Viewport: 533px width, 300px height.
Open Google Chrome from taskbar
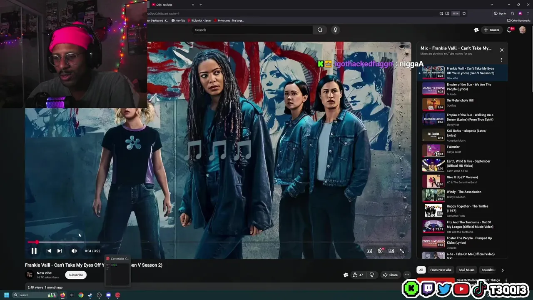pos(81,295)
